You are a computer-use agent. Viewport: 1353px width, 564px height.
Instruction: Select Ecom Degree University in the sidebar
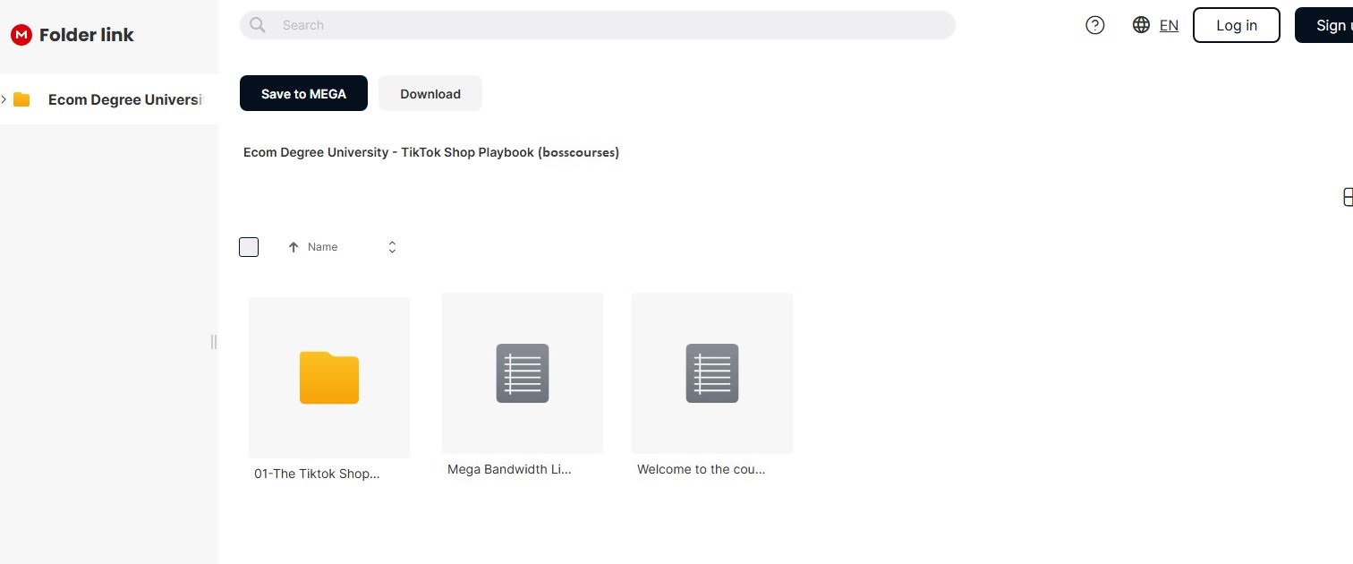click(125, 99)
